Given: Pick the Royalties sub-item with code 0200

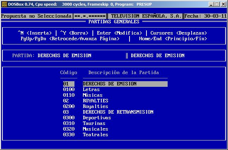Looking at the screenshot, I should click(x=95, y=107).
